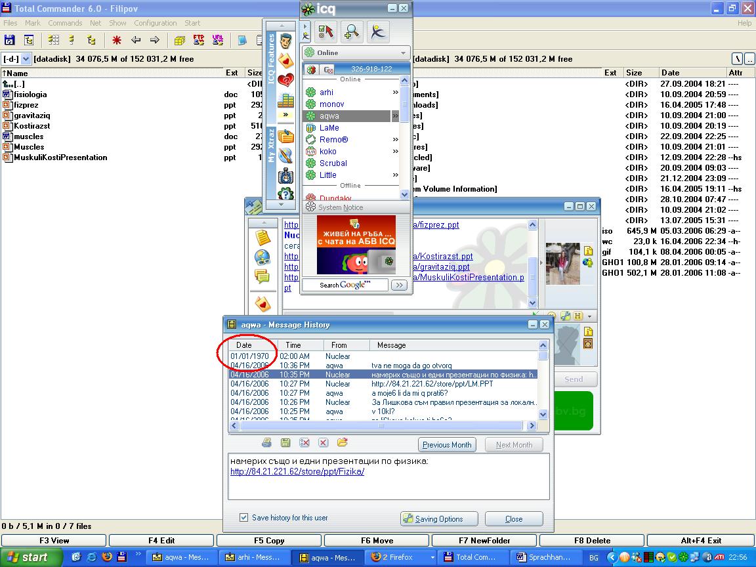Switch to arhi message taskbar button
This screenshot has height=567, width=756.
pos(254,557)
